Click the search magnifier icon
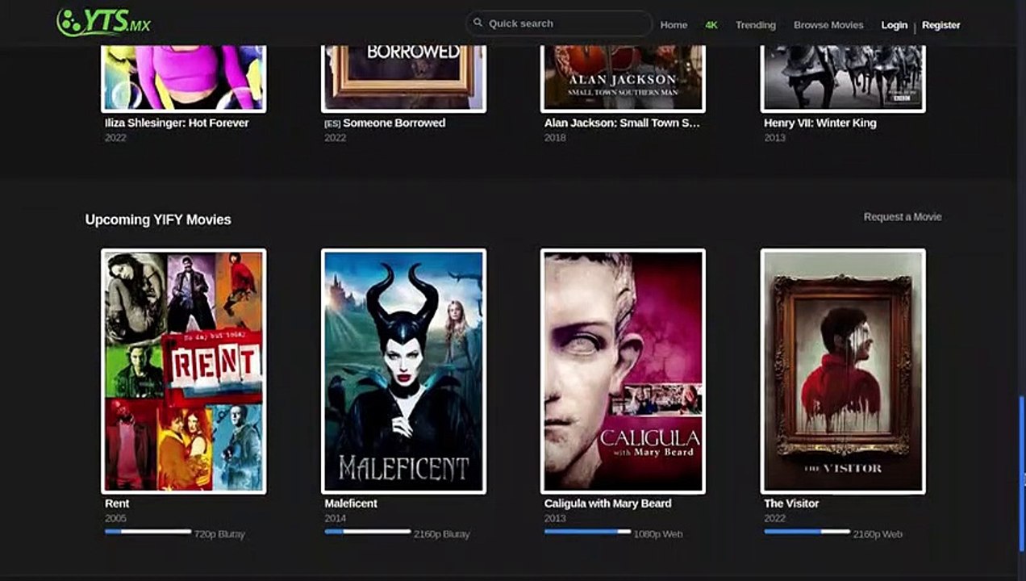This screenshot has height=581, width=1026. pyautogui.click(x=478, y=23)
